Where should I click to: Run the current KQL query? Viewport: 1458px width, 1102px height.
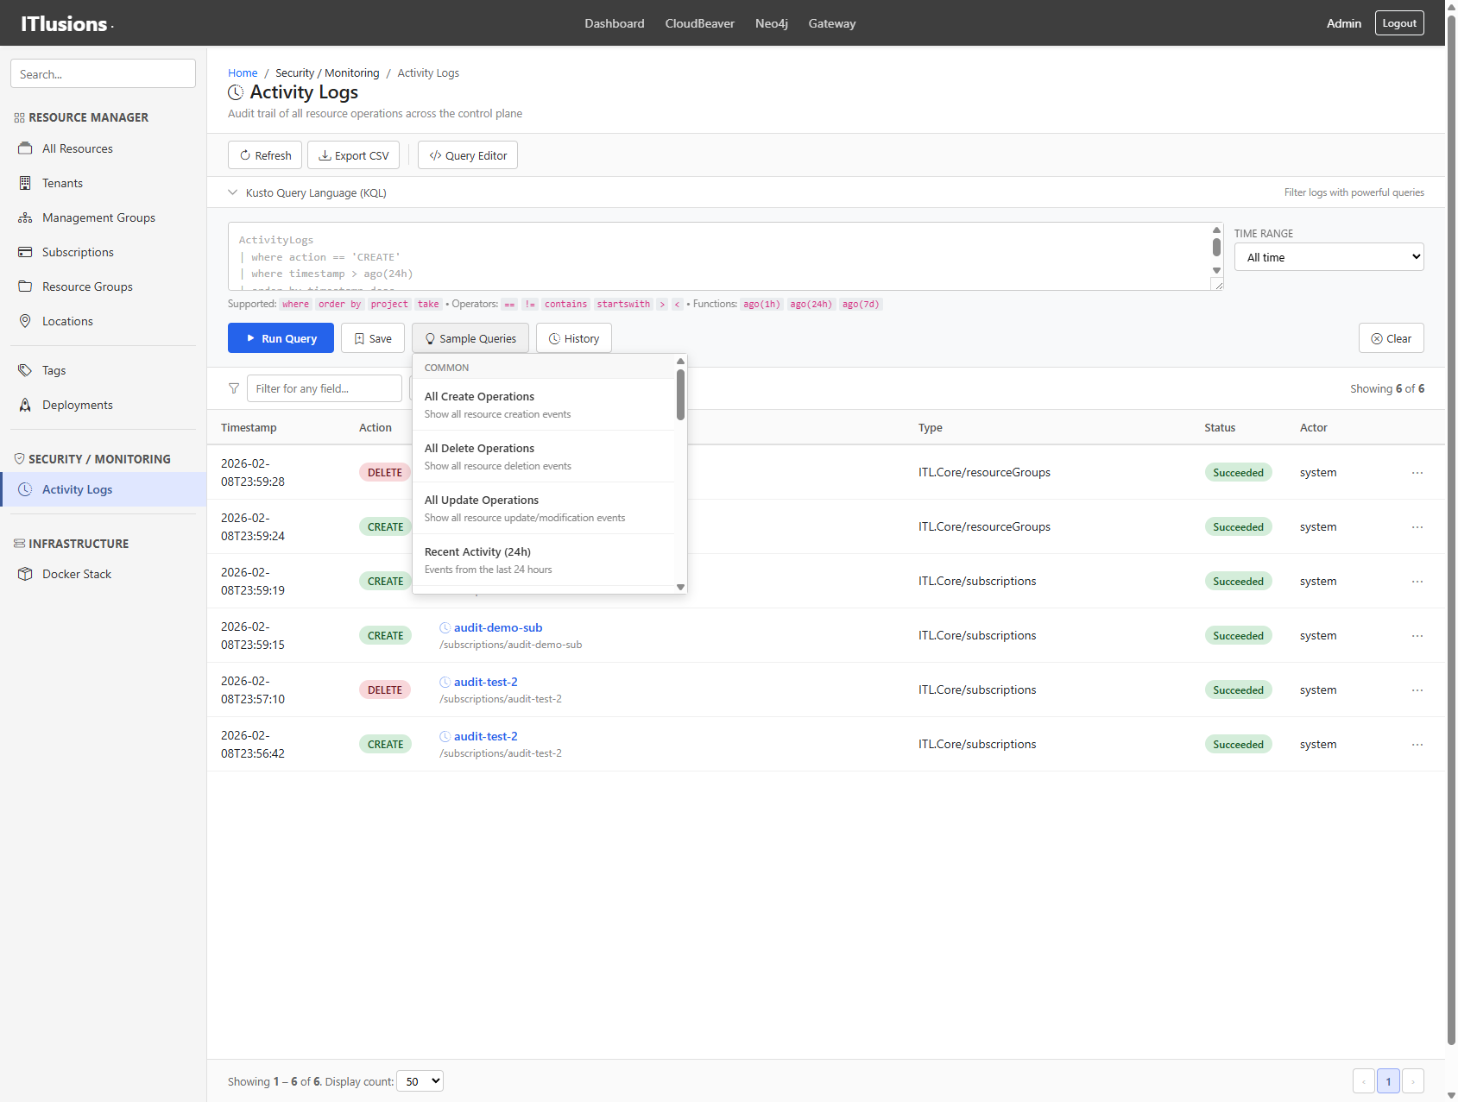point(281,337)
